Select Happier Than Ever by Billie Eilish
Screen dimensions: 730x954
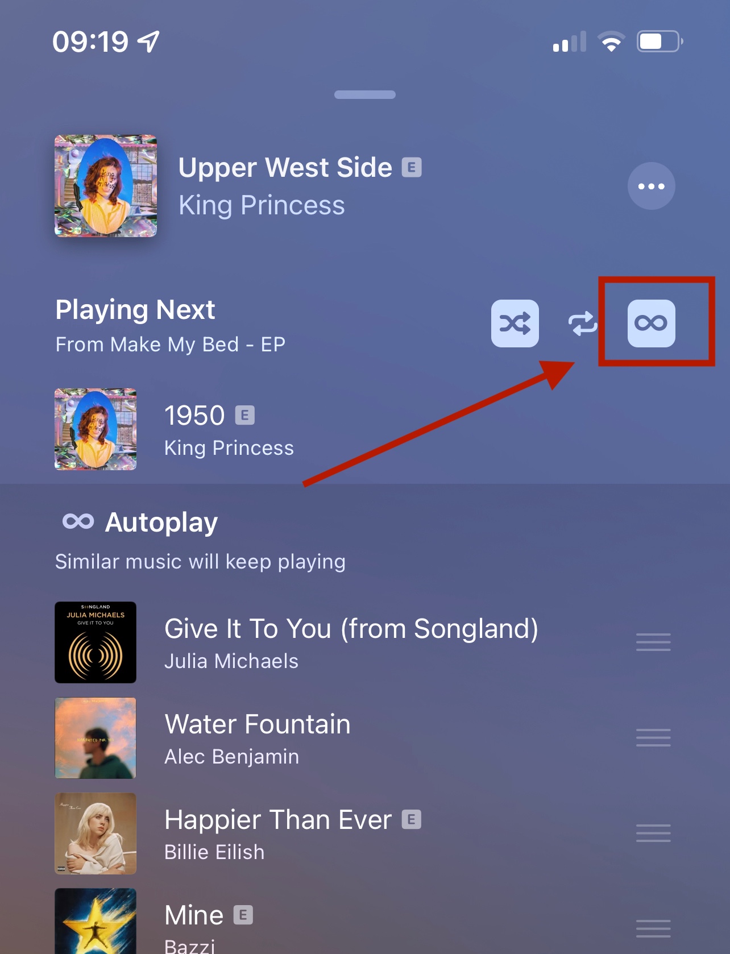coord(365,833)
